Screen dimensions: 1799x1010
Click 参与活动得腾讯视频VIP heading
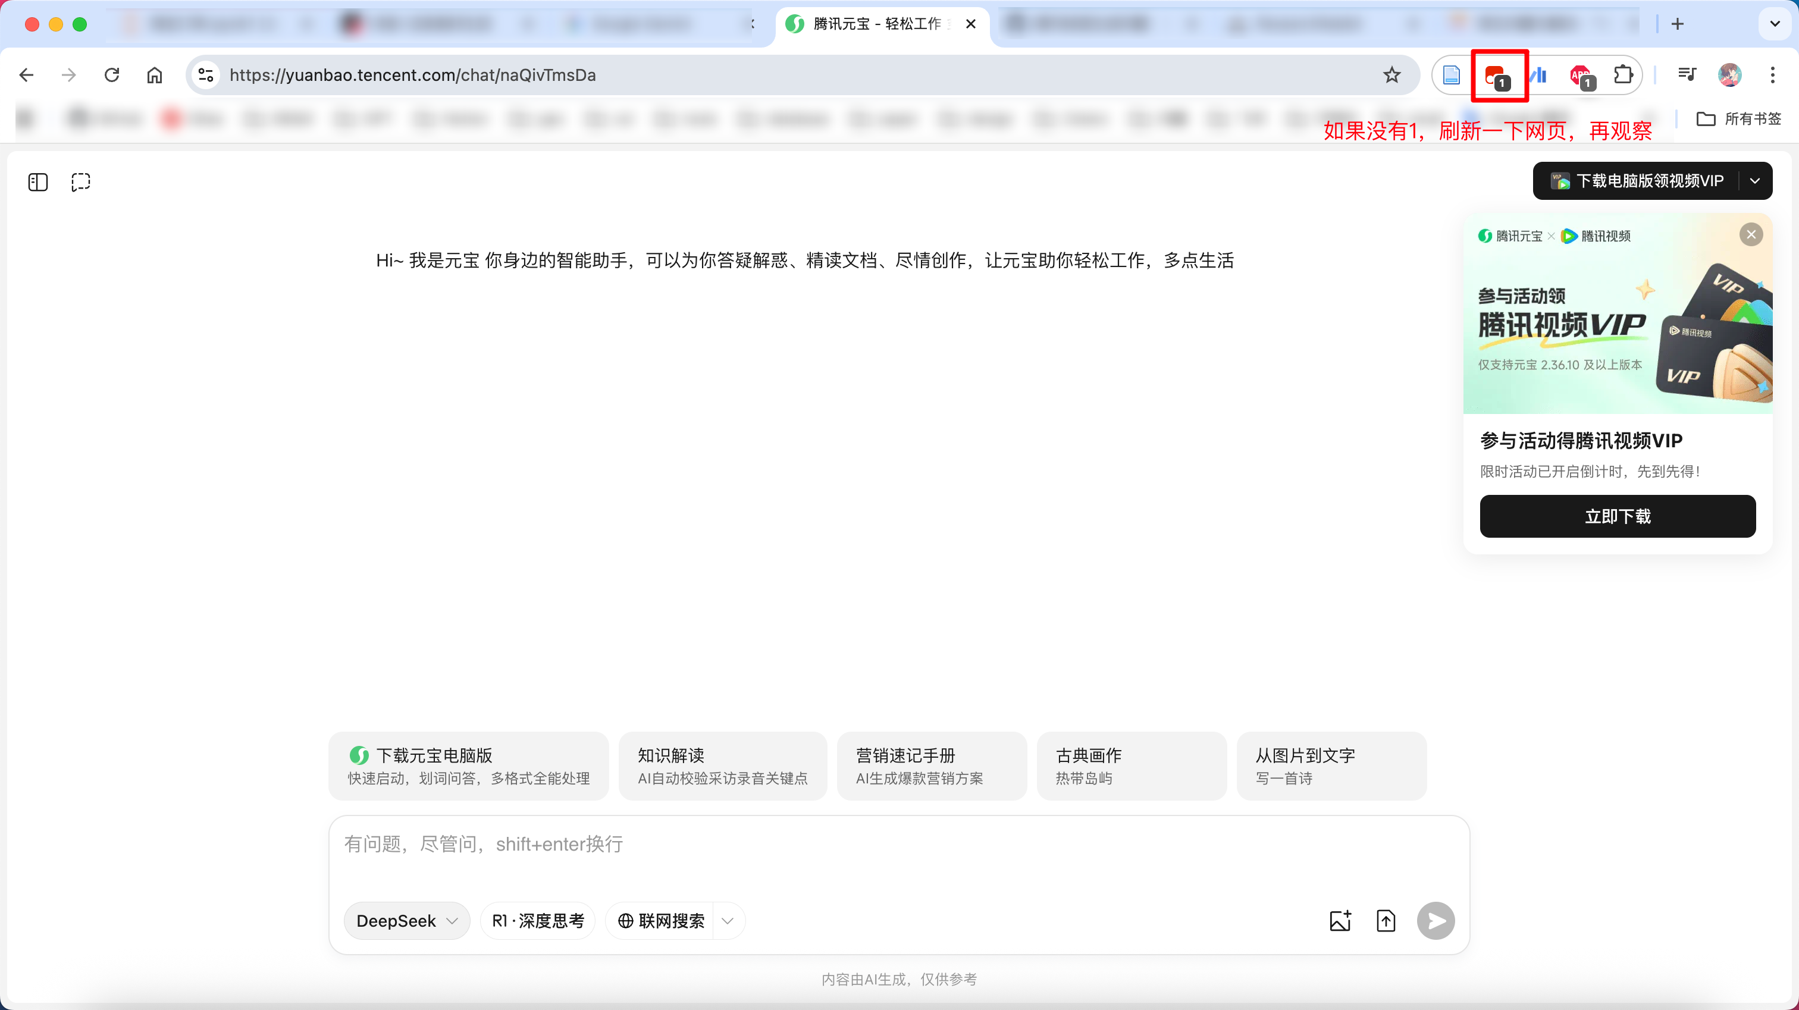1581,441
